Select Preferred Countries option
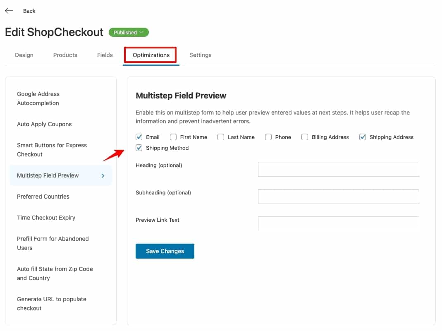The image size is (442, 331). tap(43, 197)
